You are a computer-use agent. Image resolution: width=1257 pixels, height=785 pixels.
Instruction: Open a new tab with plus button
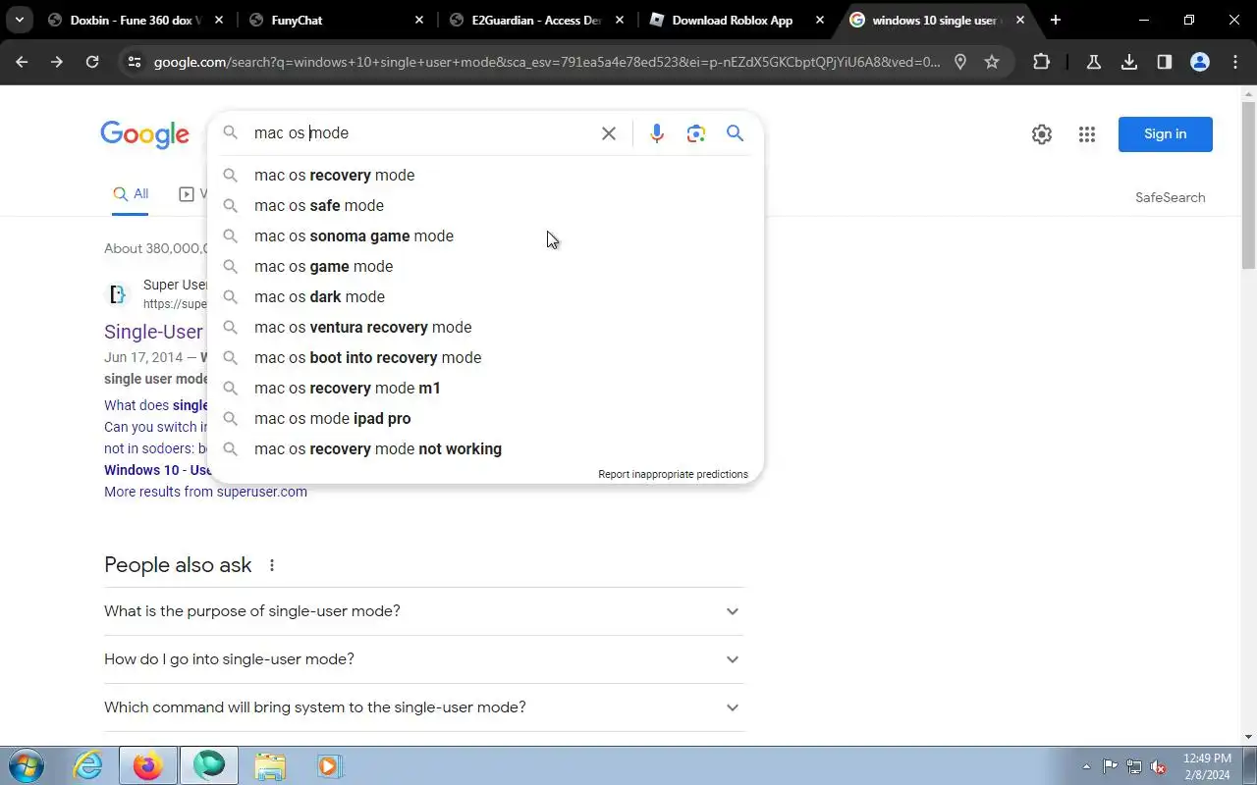[x=1055, y=20]
